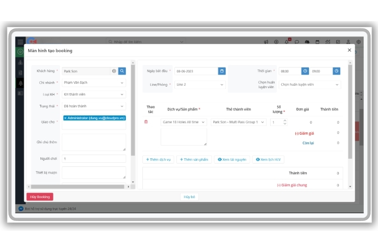Open the start date calendar picker
Viewport: 378px width, 252px height.
pyautogui.click(x=222, y=71)
